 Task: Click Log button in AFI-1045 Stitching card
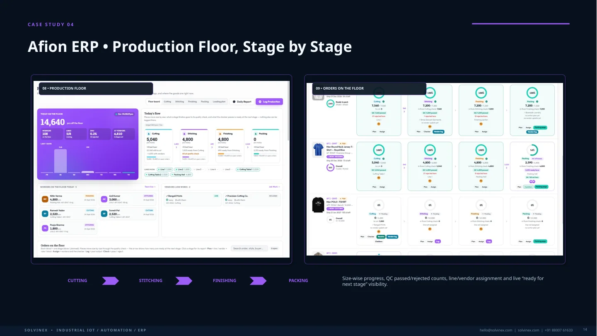pos(438,241)
